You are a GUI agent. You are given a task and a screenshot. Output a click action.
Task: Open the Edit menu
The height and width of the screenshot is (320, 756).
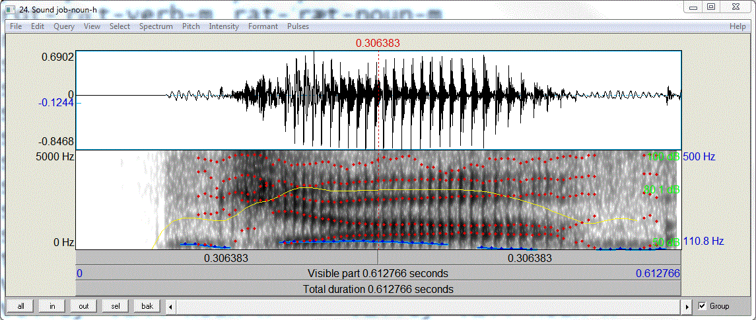click(x=38, y=26)
